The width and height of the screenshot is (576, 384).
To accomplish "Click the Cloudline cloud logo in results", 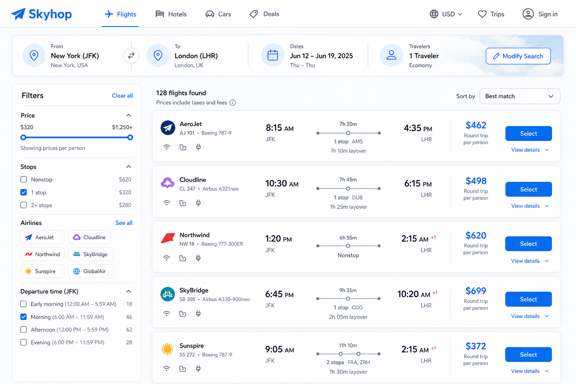I will tap(168, 183).
